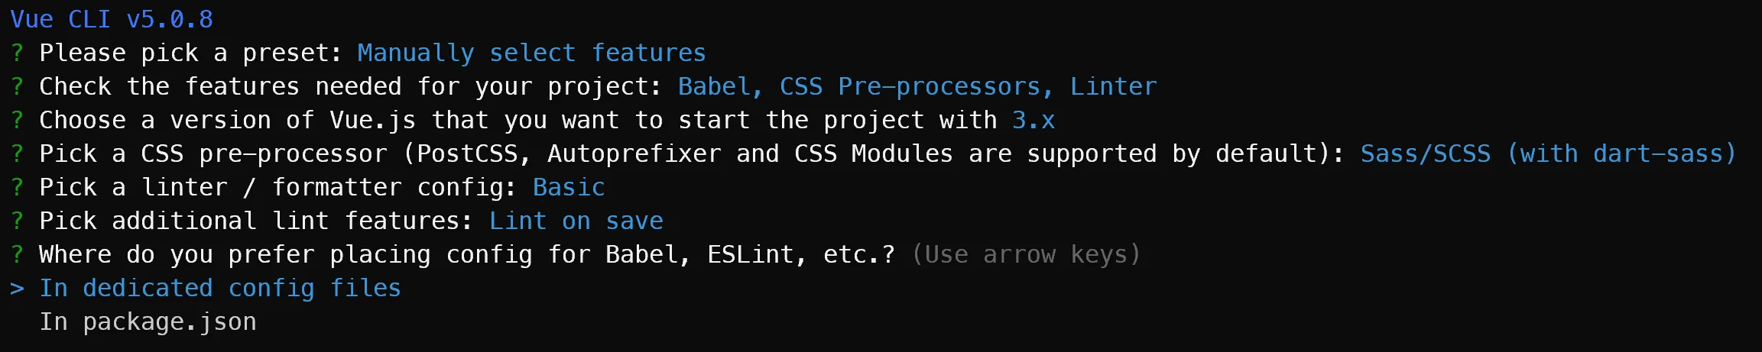The width and height of the screenshot is (1762, 352).
Task: Click the green question mark beside preset prompt
Action: click(17, 53)
